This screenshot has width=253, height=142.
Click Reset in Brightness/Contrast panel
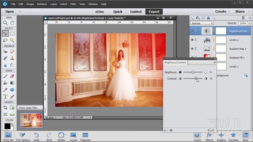[x=211, y=130]
